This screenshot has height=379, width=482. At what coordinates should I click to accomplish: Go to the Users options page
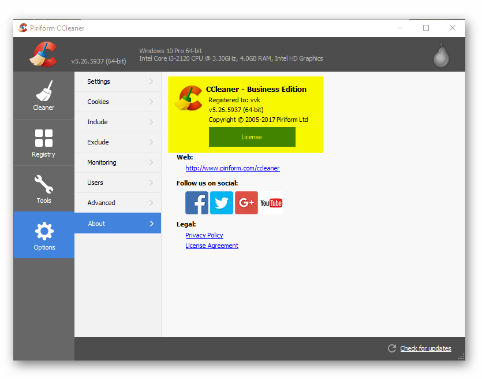[x=96, y=183]
